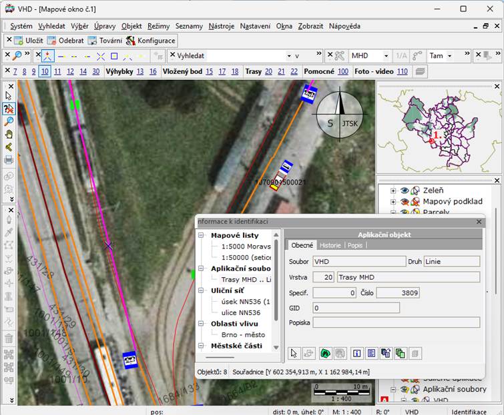Screen dimensions: 504x415
Task: Open Konfigurace from the toolbar
Action: pos(150,41)
